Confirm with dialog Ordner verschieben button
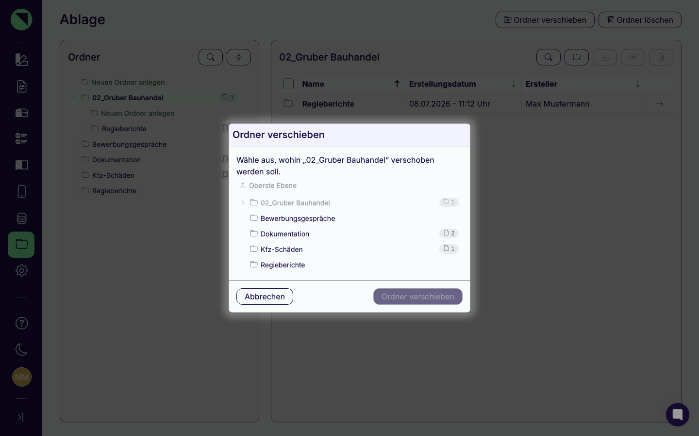 coord(418,296)
